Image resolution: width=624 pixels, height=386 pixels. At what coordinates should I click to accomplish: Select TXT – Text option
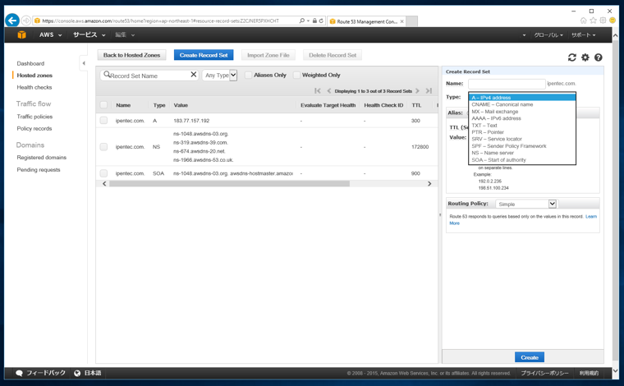522,126
